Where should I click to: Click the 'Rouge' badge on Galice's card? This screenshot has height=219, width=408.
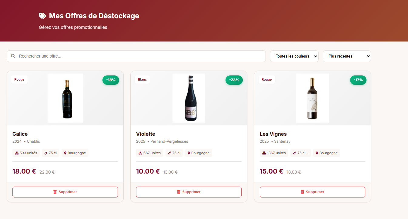click(19, 79)
